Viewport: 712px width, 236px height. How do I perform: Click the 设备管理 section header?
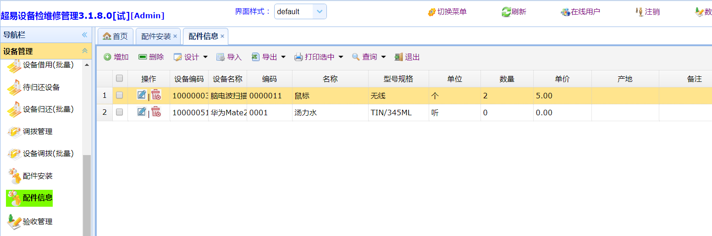pos(46,51)
